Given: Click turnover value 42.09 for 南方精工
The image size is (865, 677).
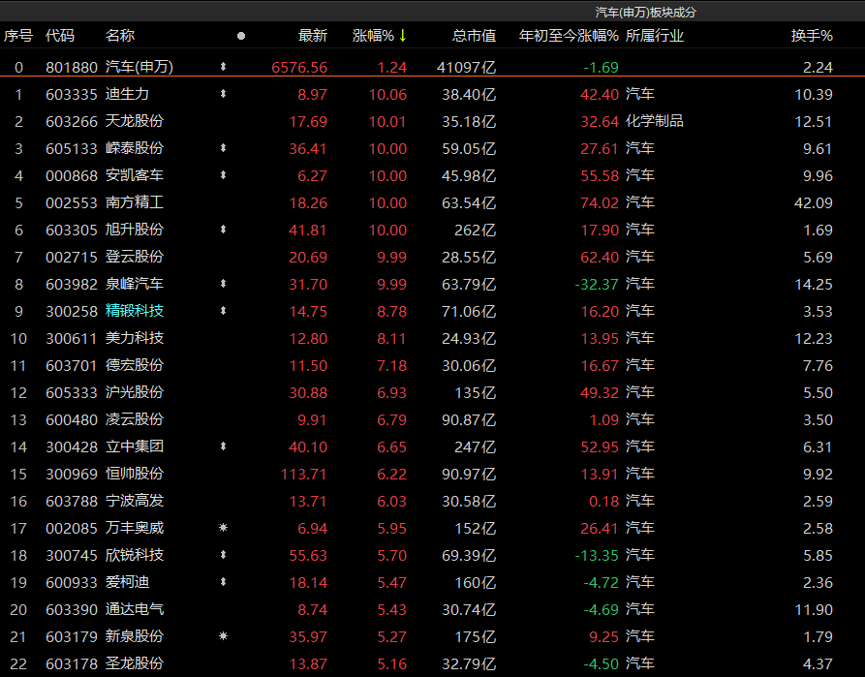Looking at the screenshot, I should tap(813, 203).
